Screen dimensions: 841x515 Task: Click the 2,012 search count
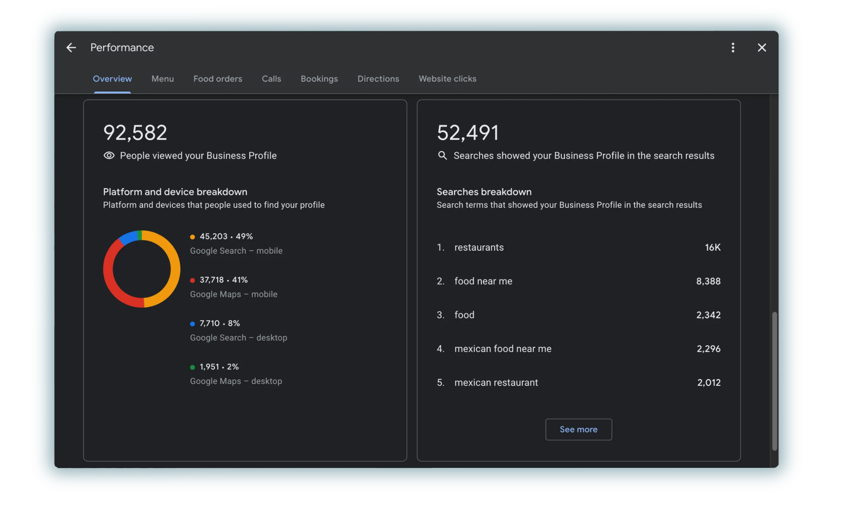point(708,382)
